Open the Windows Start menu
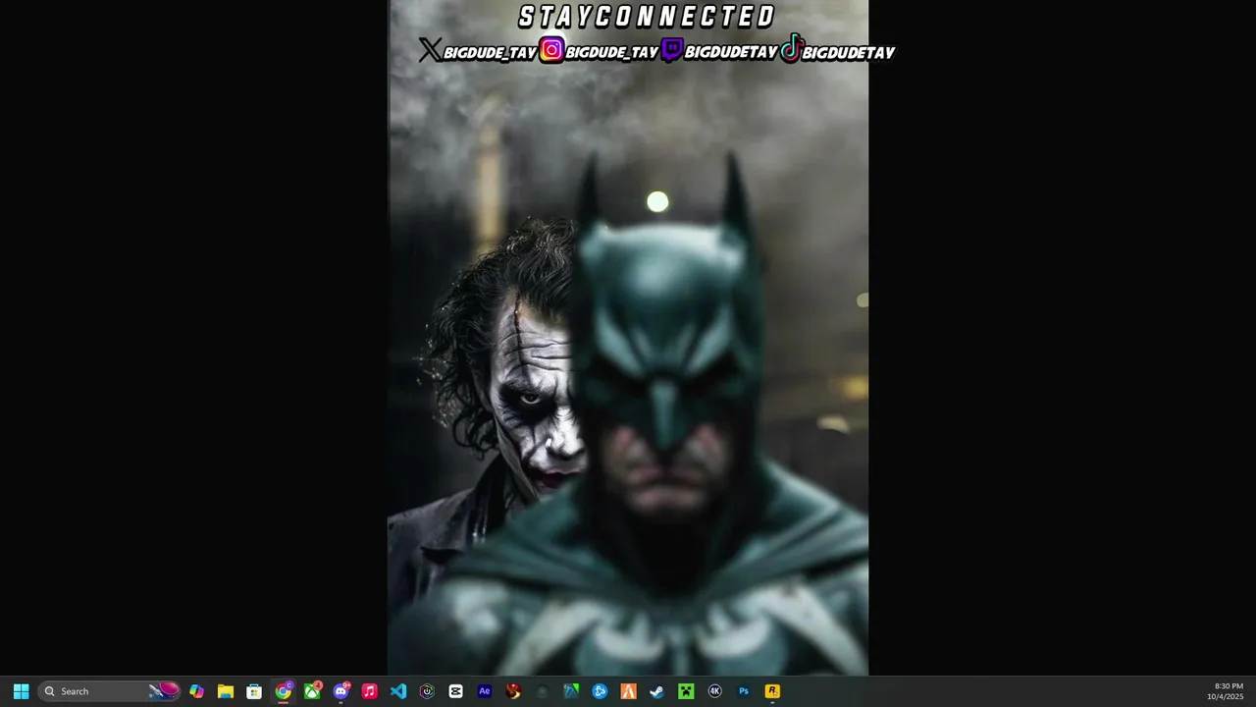Viewport: 1256px width, 707px height. (21, 691)
